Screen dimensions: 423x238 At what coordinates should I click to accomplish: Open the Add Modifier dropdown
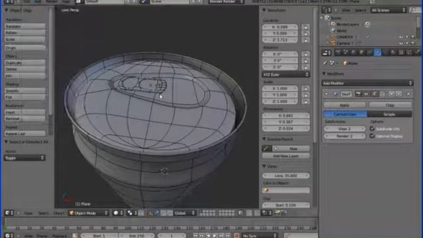pyautogui.click(x=367, y=83)
